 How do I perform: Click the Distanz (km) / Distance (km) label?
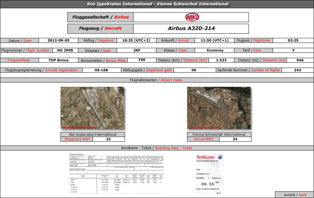click(x=182, y=60)
